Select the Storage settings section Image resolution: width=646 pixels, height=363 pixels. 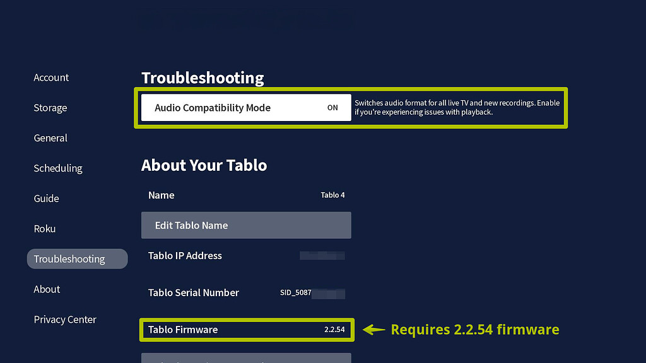pos(50,108)
